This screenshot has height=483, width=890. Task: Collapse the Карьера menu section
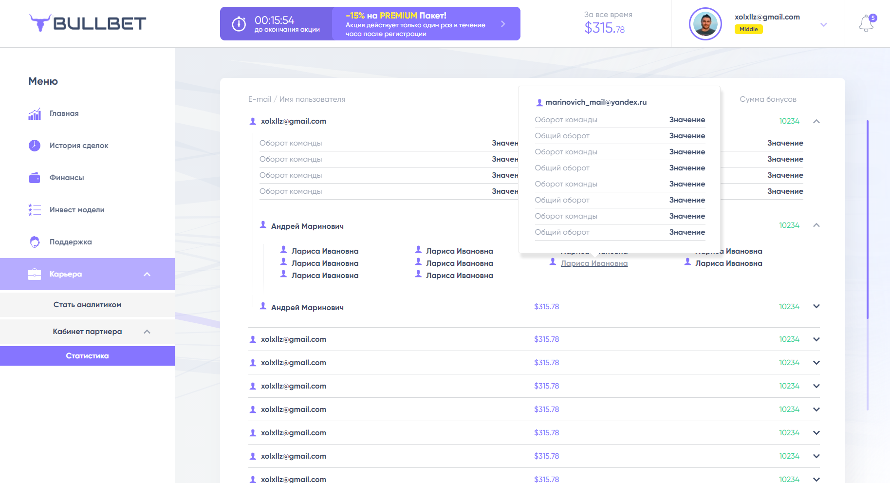(x=147, y=274)
